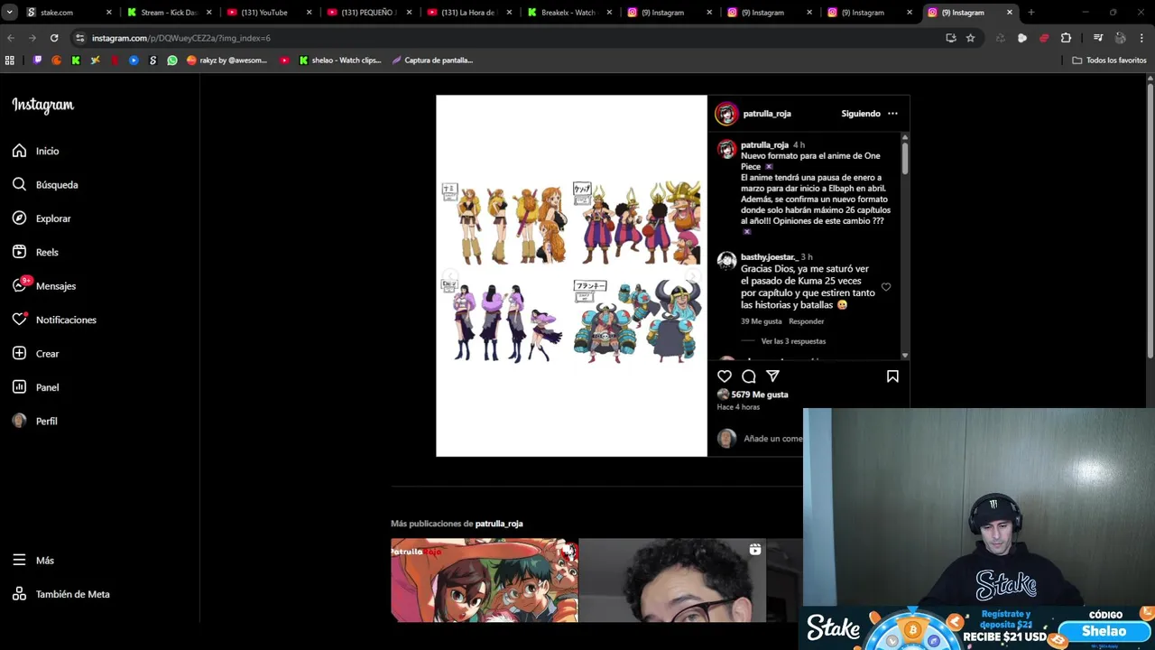Open WhatsApp bookmark icon
Viewport: 1155px width, 650px height.
[x=172, y=60]
